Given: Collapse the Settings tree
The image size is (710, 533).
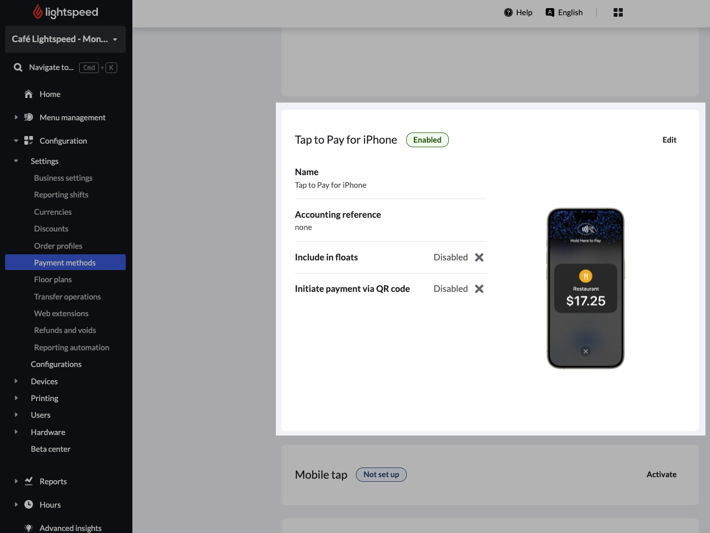Looking at the screenshot, I should click(16, 161).
